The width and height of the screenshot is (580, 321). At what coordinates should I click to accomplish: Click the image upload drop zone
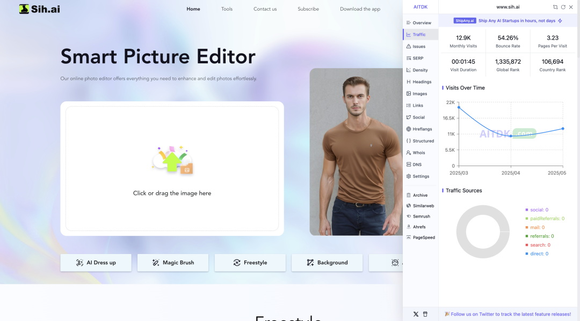coord(172,169)
